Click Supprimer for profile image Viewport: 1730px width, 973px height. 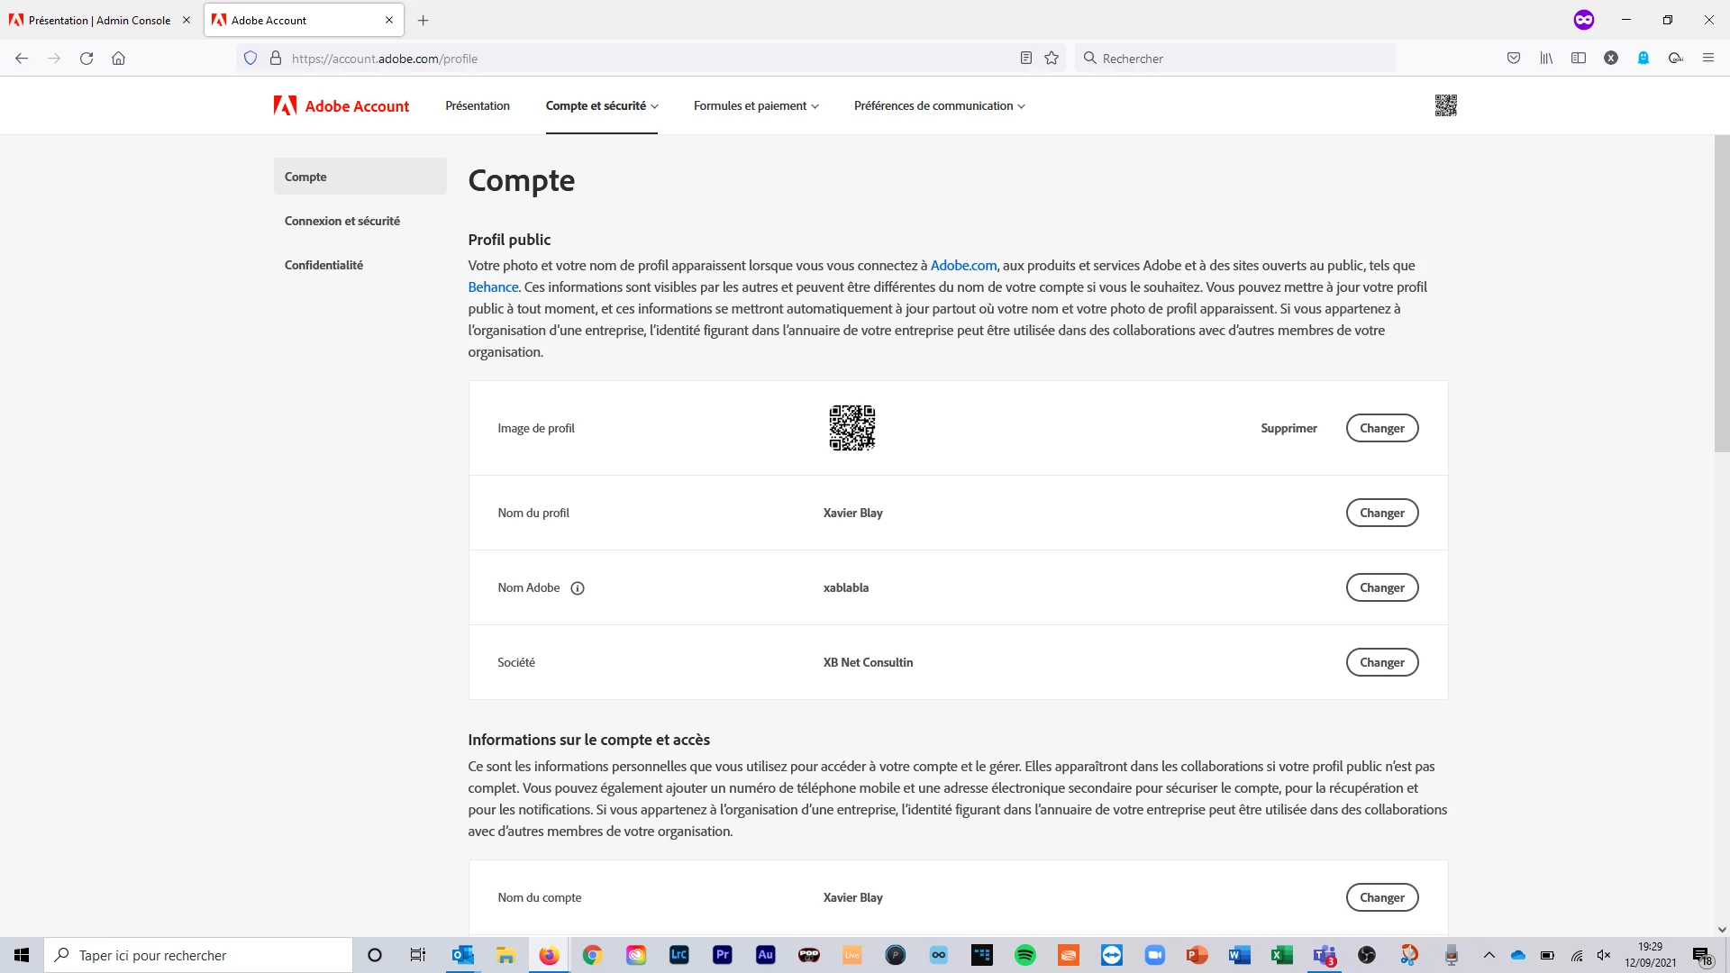(x=1288, y=428)
